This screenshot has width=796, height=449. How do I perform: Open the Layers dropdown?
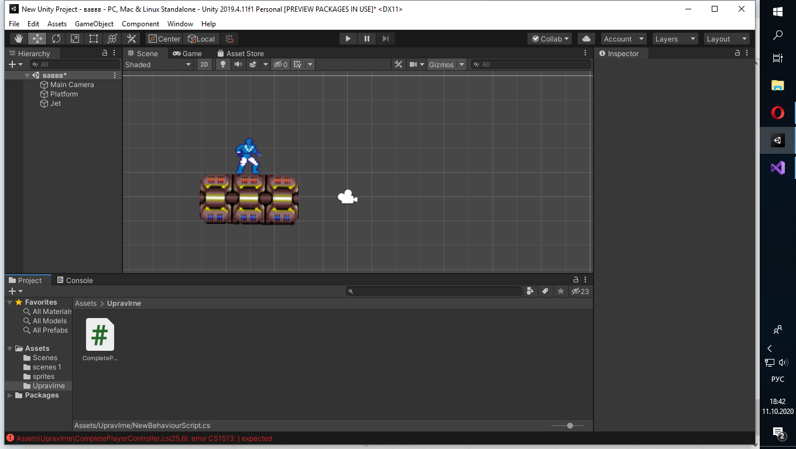[x=675, y=39]
